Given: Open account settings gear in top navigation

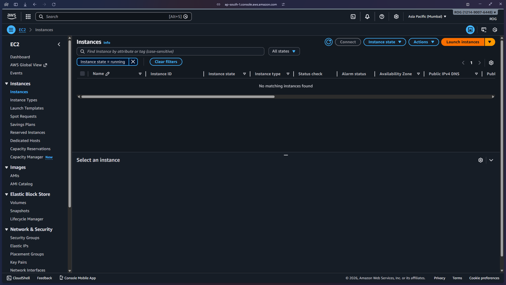Looking at the screenshot, I should click(x=396, y=16).
